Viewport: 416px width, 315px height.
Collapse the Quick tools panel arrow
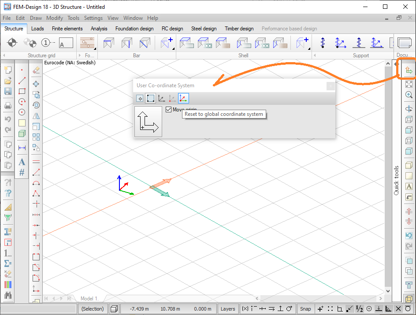tap(396, 64)
